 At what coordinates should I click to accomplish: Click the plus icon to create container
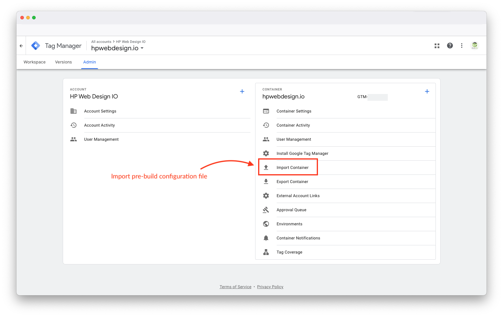[427, 91]
